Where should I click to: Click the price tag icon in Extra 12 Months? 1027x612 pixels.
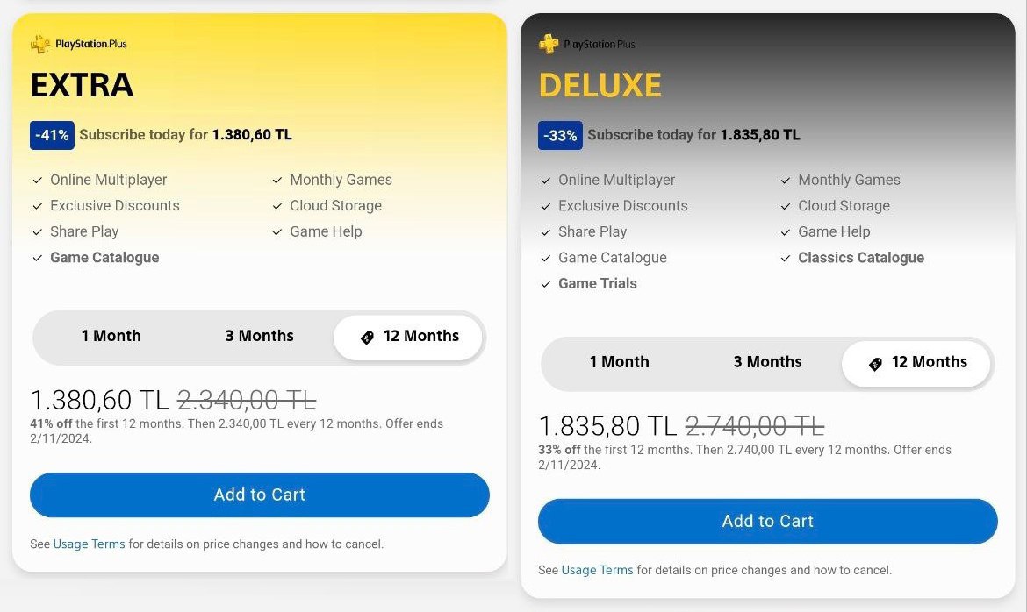[x=368, y=337]
